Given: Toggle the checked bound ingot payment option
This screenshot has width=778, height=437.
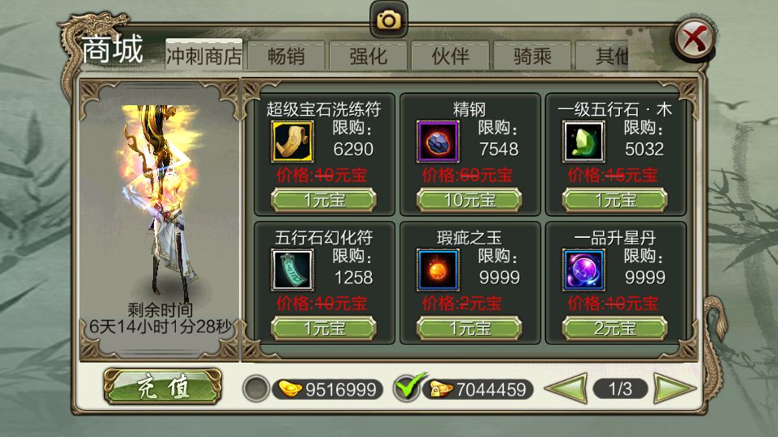Looking at the screenshot, I should pyautogui.click(x=408, y=388).
